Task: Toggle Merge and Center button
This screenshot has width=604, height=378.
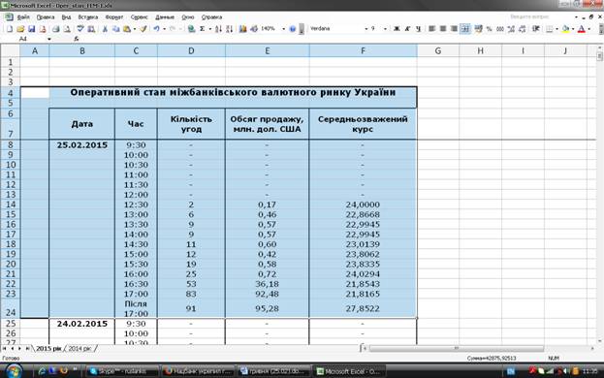Action: 465,29
